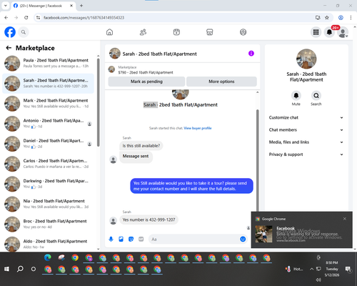Open conversation info purple icon

pyautogui.click(x=251, y=54)
